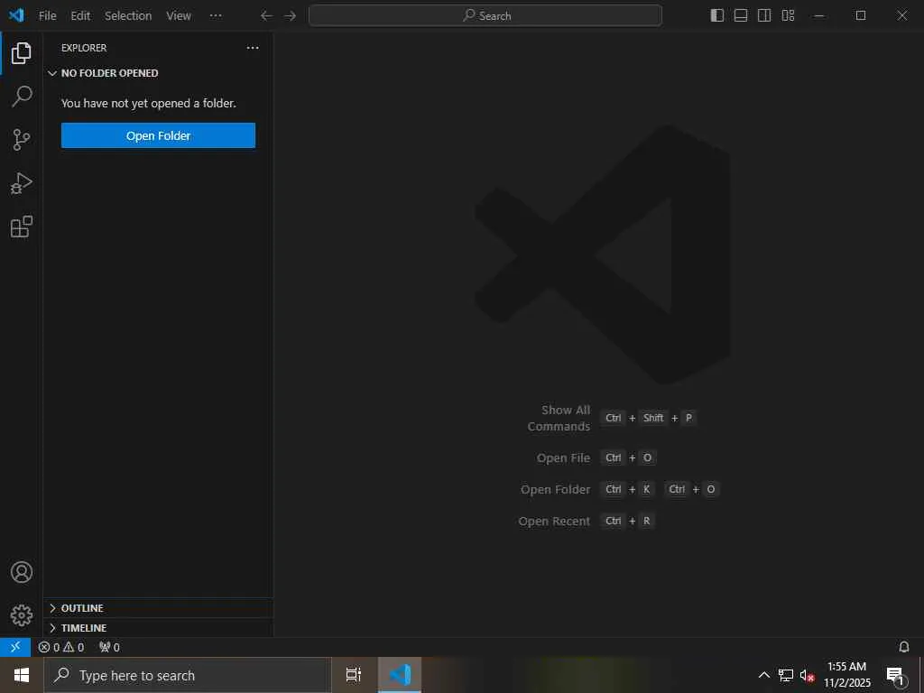The image size is (924, 693).
Task: Open Customize Layout icon
Action: pyautogui.click(x=788, y=15)
